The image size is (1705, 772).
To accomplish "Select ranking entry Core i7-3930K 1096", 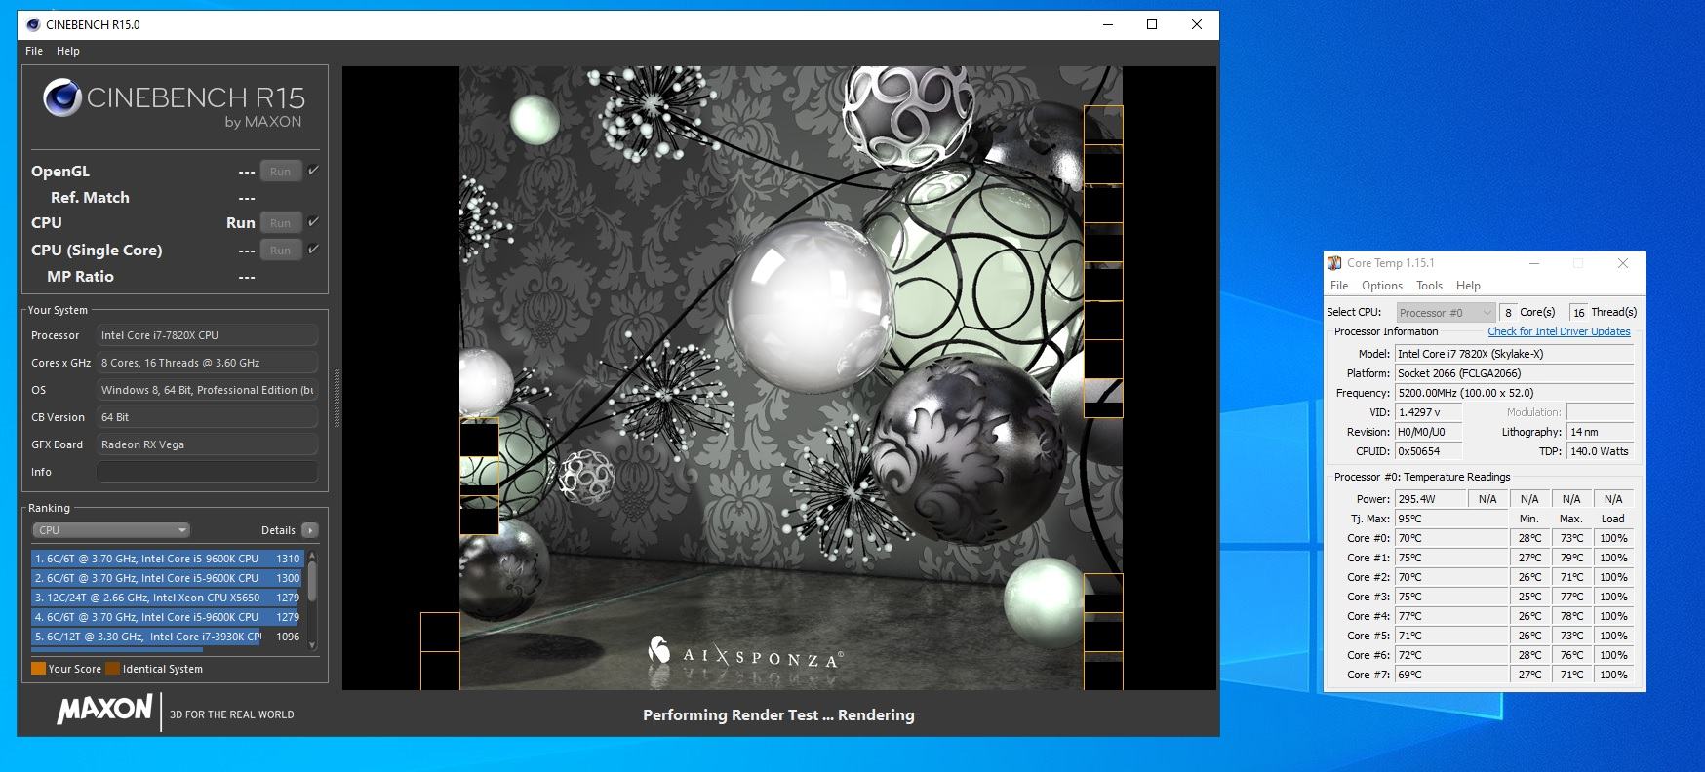I will 166,637.
